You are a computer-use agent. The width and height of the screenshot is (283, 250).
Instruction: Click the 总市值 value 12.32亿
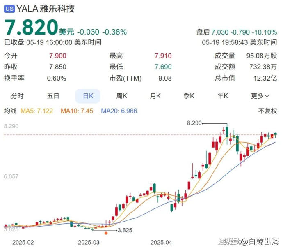265,78
